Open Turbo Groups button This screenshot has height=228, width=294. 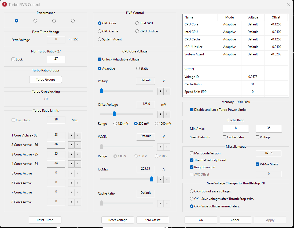[x=46, y=79]
